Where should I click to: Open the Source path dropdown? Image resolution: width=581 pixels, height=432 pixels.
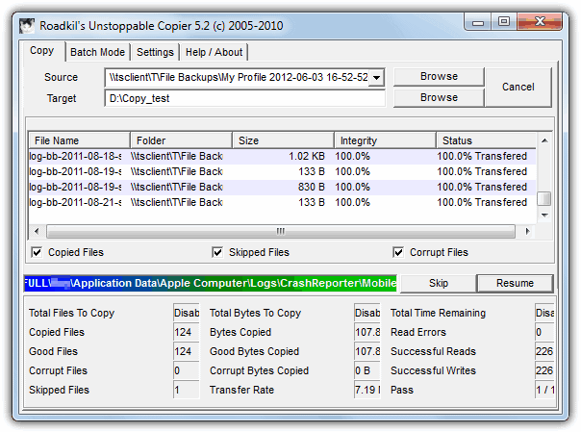(x=376, y=77)
